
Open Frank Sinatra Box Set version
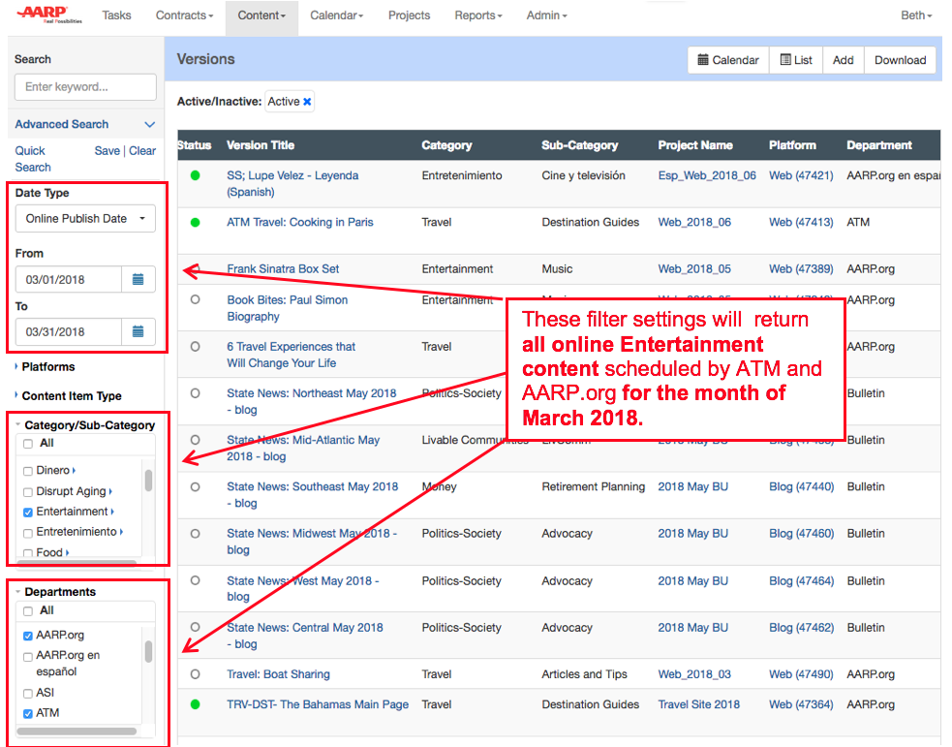click(283, 269)
